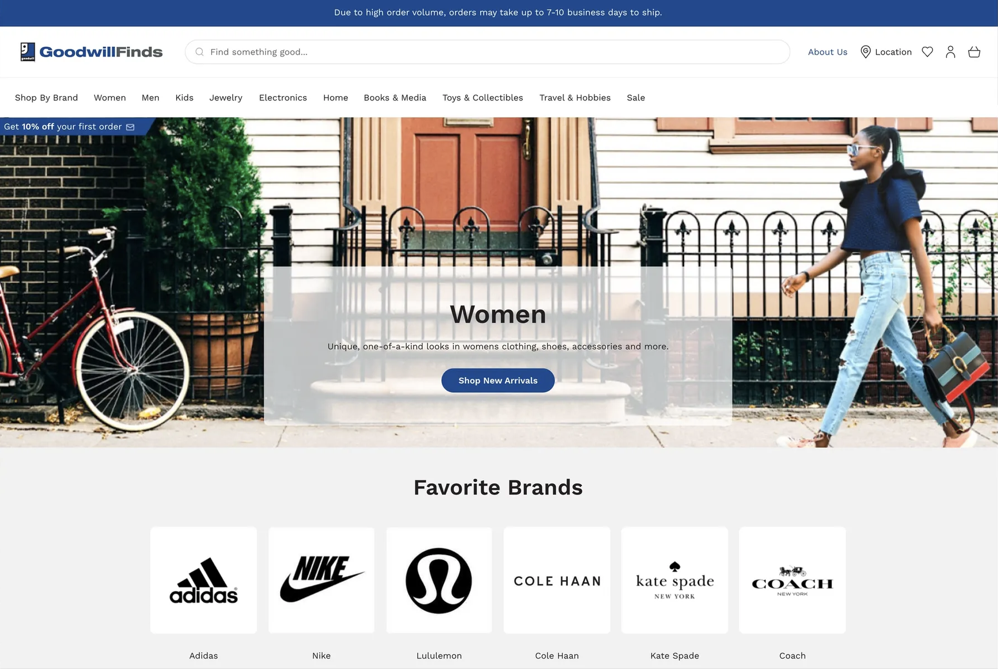Click the Kate Spade brand name link
The width and height of the screenshot is (998, 669).
(x=675, y=656)
